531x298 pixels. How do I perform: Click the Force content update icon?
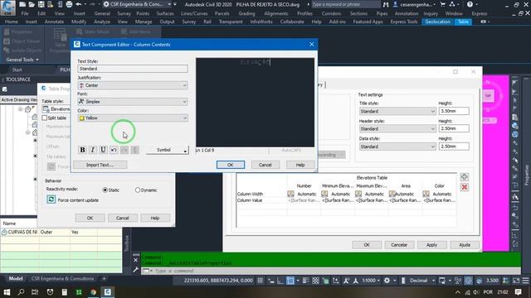pos(51,199)
